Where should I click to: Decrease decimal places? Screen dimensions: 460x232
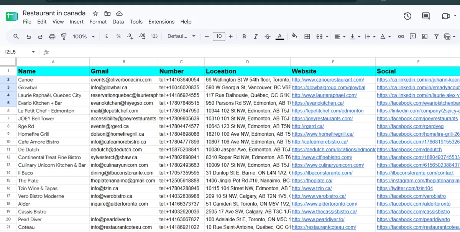(x=130, y=36)
